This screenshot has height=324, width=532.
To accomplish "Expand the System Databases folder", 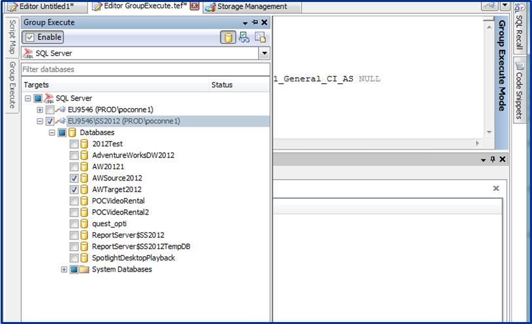I will pos(64,270).
